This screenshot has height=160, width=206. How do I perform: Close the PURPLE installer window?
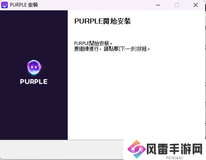[196, 5]
